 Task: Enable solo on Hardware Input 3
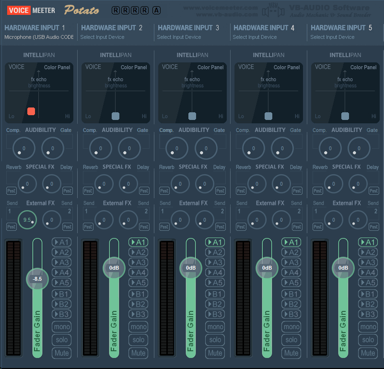215,340
